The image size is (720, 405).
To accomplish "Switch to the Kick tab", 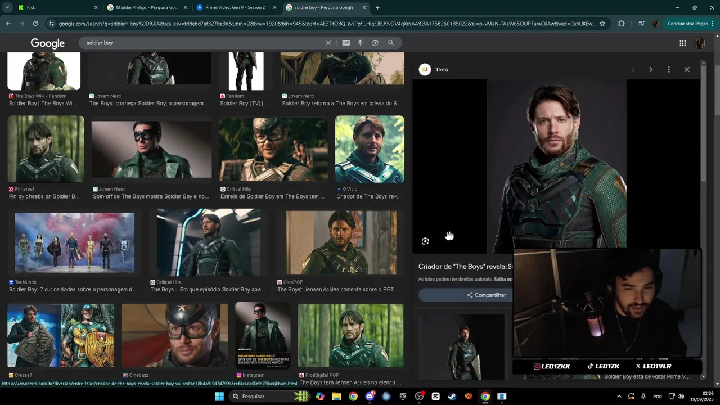I will click(x=56, y=7).
